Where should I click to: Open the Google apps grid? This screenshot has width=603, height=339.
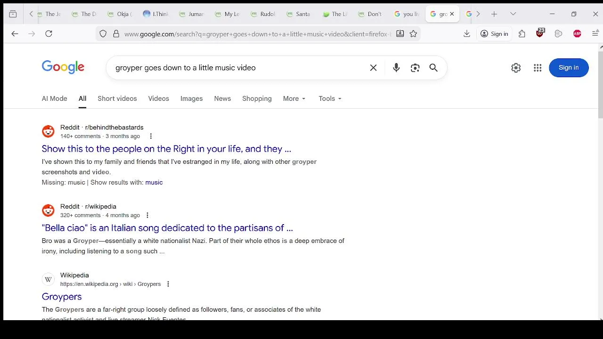538,68
